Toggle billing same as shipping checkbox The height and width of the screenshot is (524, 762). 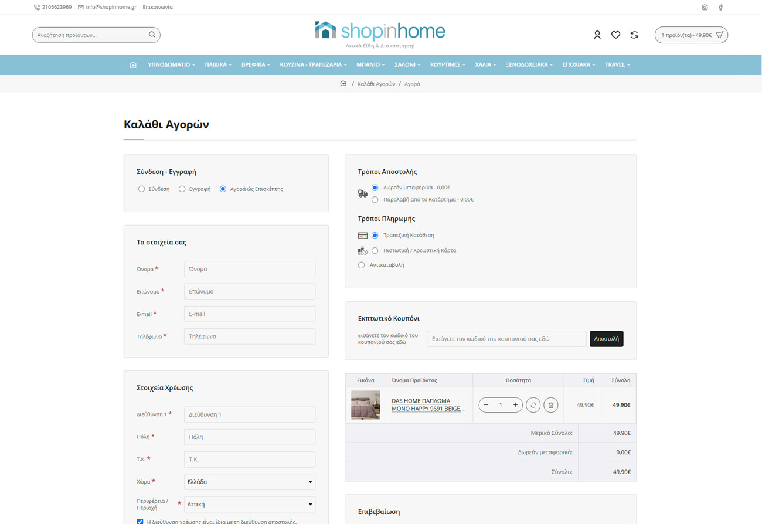(140, 521)
